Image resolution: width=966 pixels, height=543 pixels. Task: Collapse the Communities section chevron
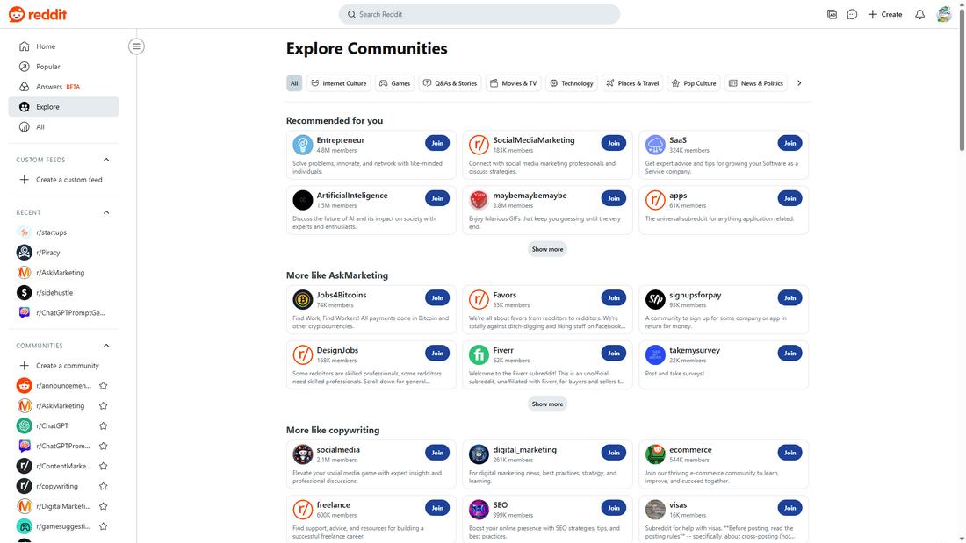[x=106, y=346]
